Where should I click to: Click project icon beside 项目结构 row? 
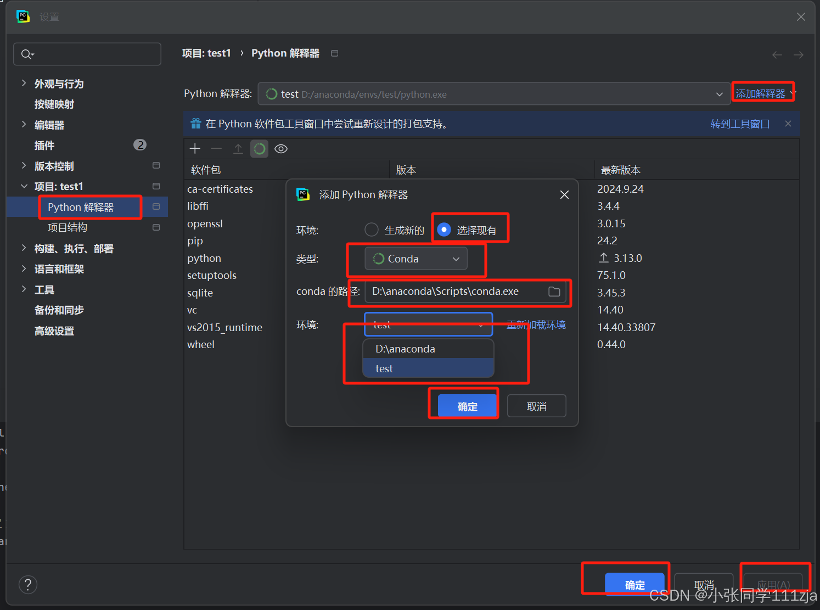[x=156, y=227]
